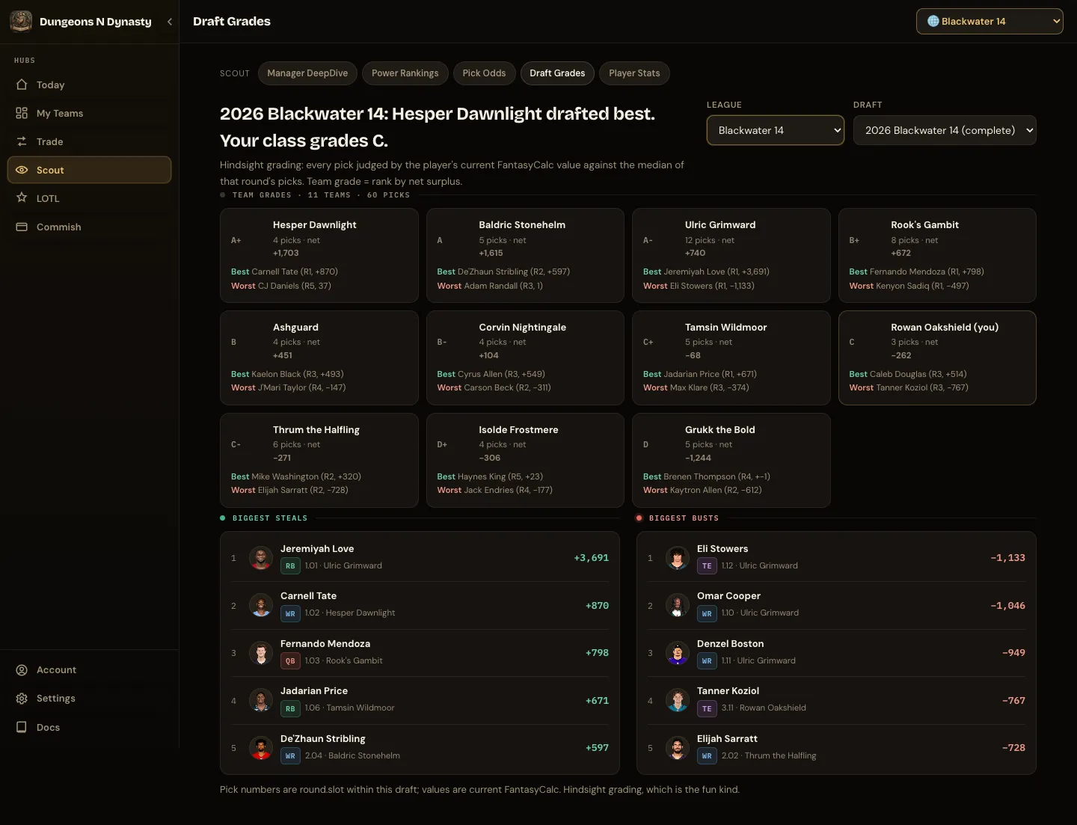Image resolution: width=1077 pixels, height=825 pixels.
Task: Go to My Teams in the sidebar
Action: pyautogui.click(x=89, y=113)
